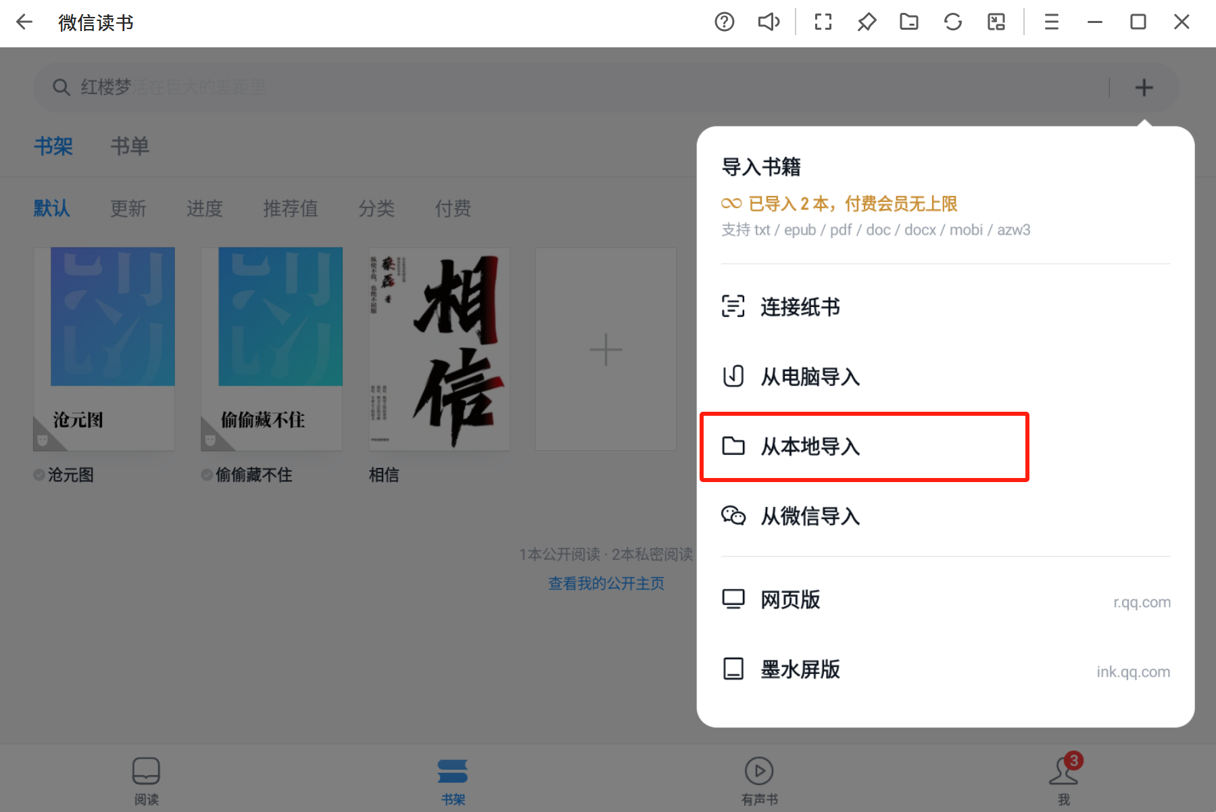Toggle the fullscreen frame icon
The width and height of the screenshot is (1216, 812).
click(823, 22)
